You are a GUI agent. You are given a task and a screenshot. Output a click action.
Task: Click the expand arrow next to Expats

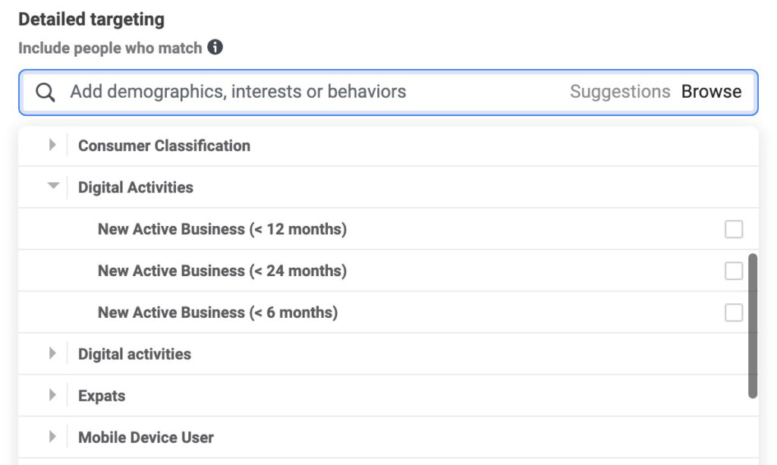click(x=52, y=395)
